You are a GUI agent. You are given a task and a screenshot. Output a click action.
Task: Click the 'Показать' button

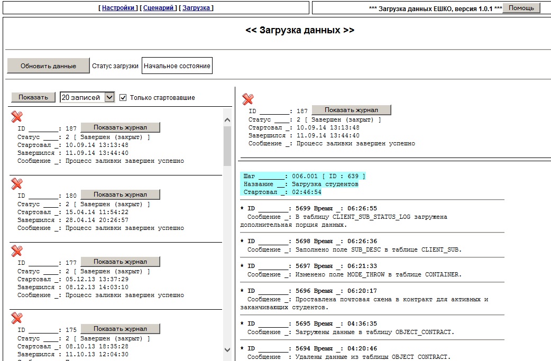coord(33,97)
